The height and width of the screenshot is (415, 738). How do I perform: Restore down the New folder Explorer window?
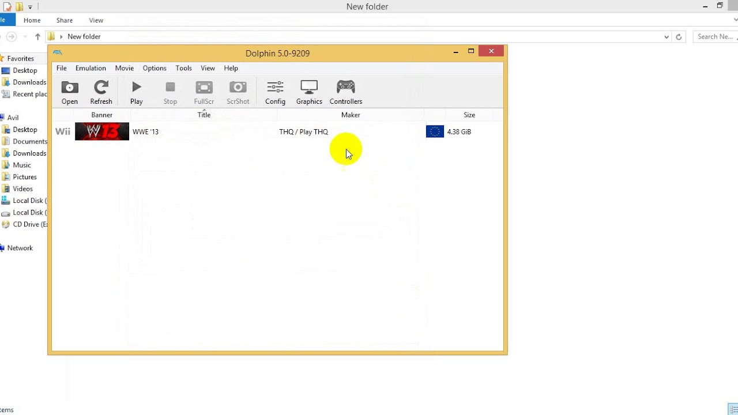pyautogui.click(x=720, y=6)
